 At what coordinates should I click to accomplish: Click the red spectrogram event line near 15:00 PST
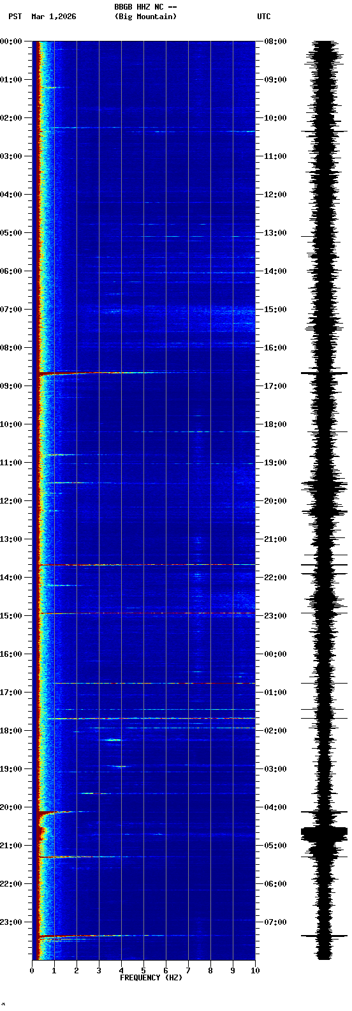click(147, 613)
